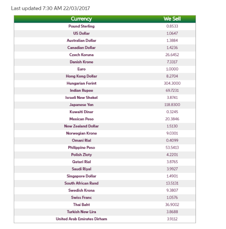Click the South African Rand label
Image resolution: width=226 pixels, height=229 pixels.
tap(82, 183)
